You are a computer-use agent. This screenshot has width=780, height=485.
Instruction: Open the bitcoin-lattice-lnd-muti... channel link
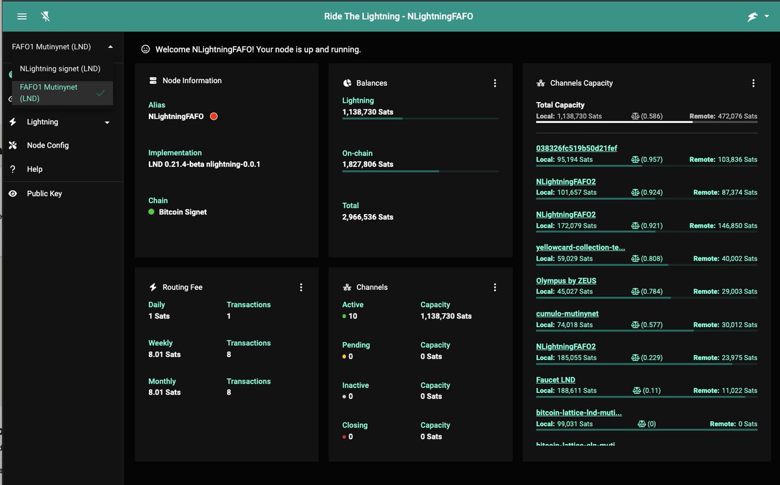(x=579, y=413)
